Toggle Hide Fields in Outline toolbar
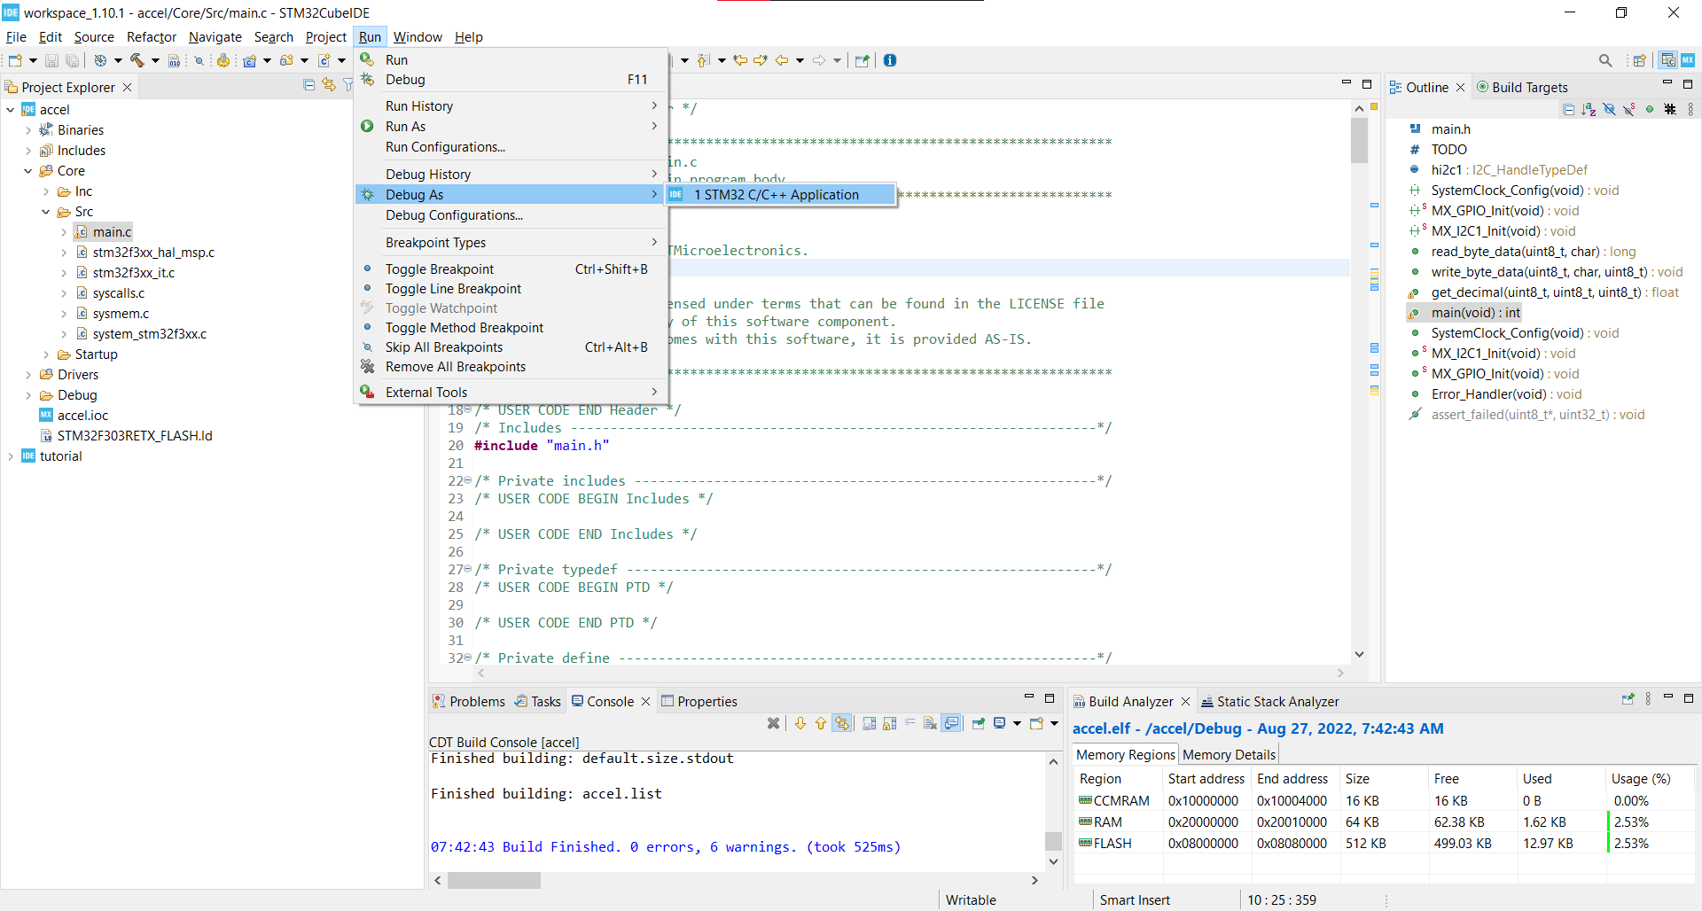This screenshot has height=911, width=1702. coord(1609,109)
